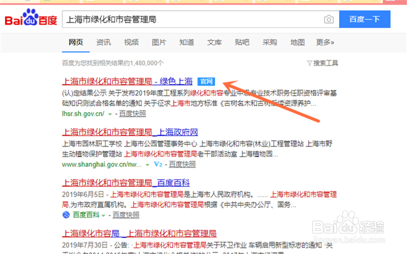The height and width of the screenshot is (254, 407).
Task: Click the 百度百科 source icon
Action: [x=66, y=215]
